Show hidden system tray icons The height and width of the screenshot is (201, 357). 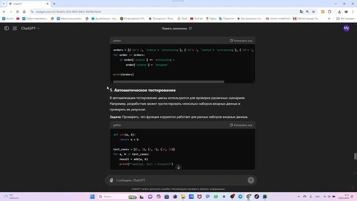[299, 197]
